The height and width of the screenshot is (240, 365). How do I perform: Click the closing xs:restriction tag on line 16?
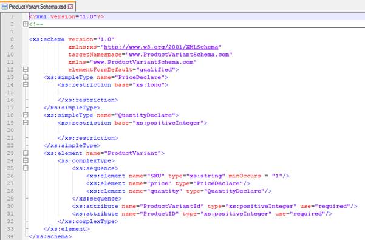[x=88, y=100]
